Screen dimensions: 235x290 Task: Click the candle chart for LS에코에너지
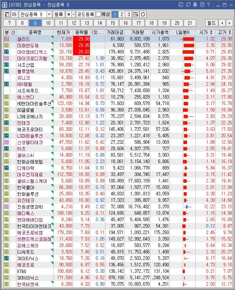coord(188,117)
